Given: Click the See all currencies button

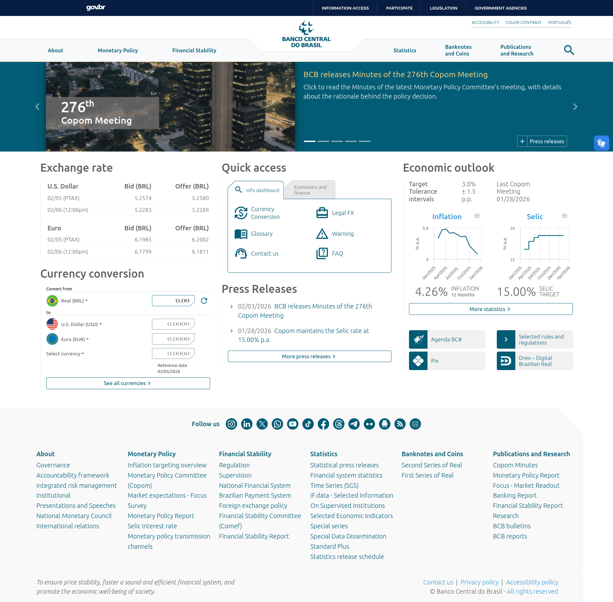Looking at the screenshot, I should (x=128, y=383).
